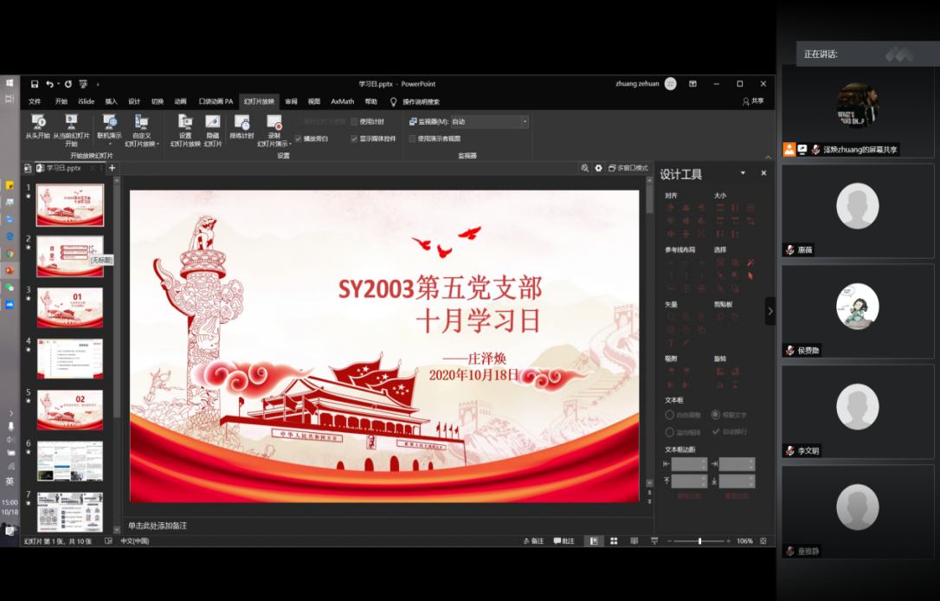
Task: Click the Share (共享) button
Action: [x=753, y=101]
